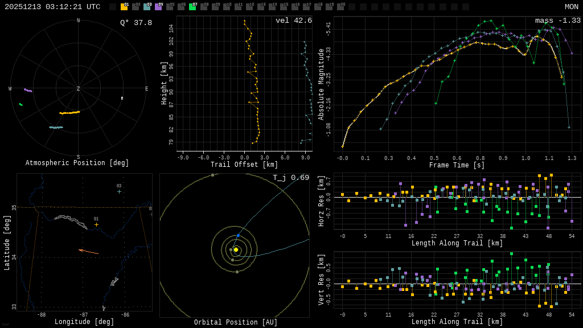Select the green station 07 indicator box
The height and width of the screenshot is (328, 583).
pyautogui.click(x=192, y=7)
